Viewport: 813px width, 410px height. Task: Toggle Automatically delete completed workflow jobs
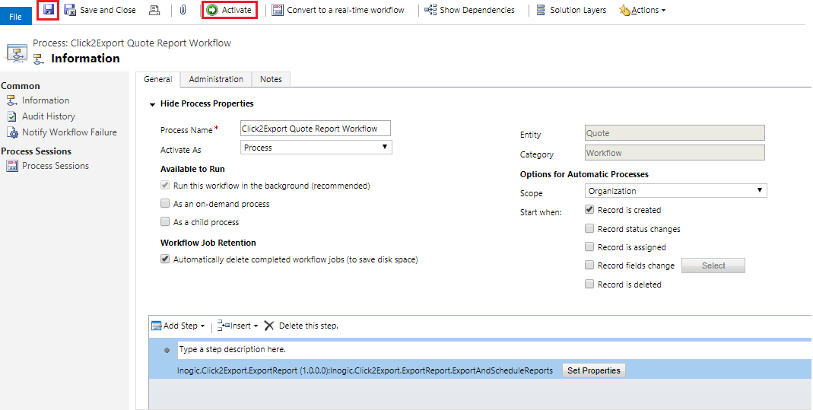(165, 259)
